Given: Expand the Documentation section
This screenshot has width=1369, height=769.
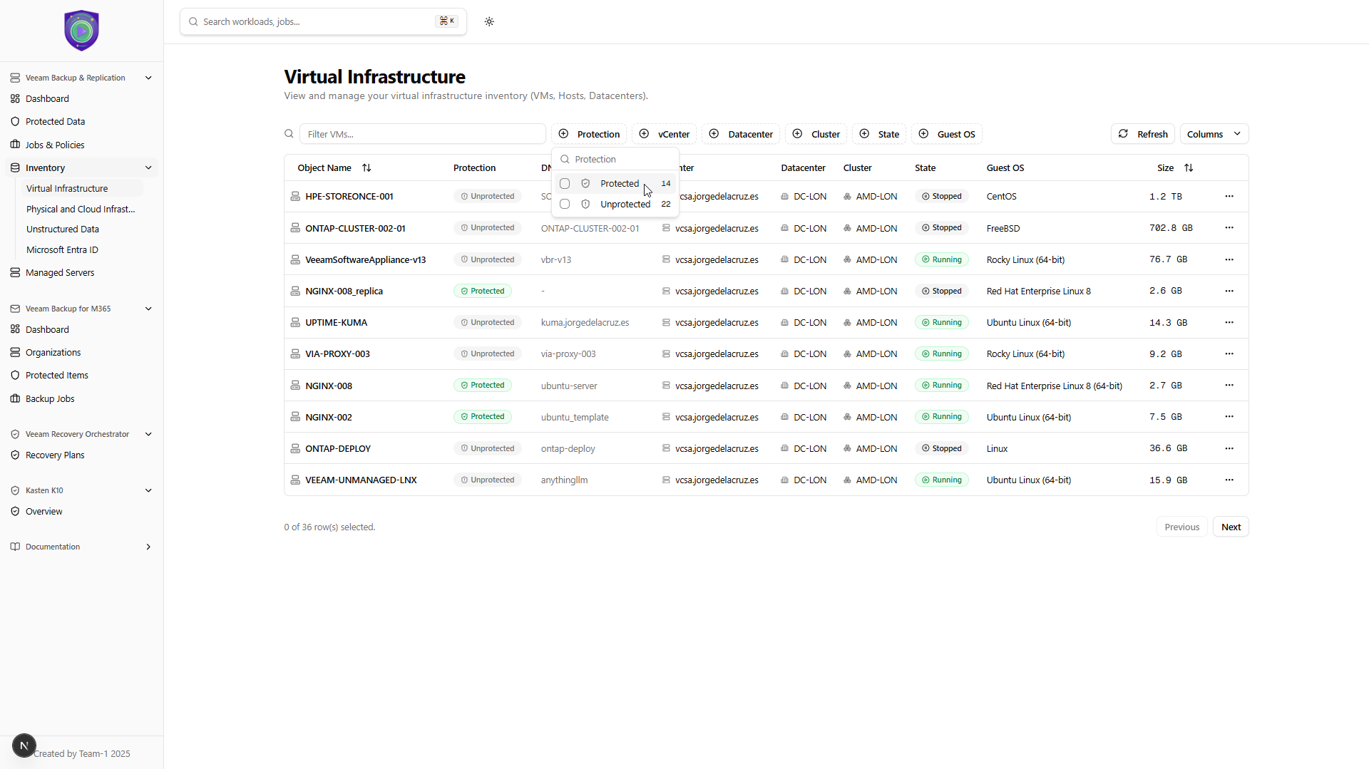Looking at the screenshot, I should point(148,547).
